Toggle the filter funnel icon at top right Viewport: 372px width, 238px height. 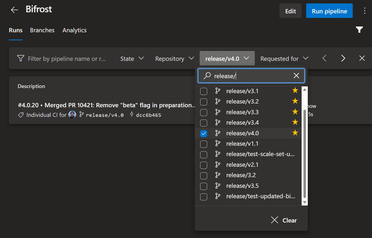pos(359,30)
